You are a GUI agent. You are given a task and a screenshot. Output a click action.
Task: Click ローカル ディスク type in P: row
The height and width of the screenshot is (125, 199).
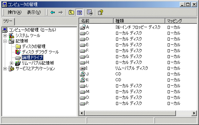click(129, 103)
